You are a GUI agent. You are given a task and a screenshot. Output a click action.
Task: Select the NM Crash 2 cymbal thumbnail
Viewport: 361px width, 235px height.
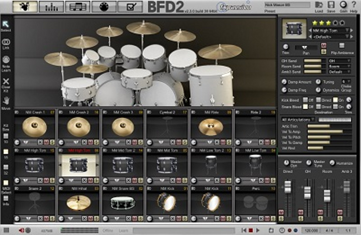coord(78,127)
